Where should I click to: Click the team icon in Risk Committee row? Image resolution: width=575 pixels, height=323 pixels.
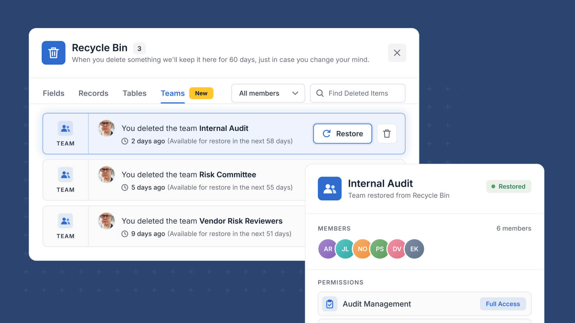(65, 174)
